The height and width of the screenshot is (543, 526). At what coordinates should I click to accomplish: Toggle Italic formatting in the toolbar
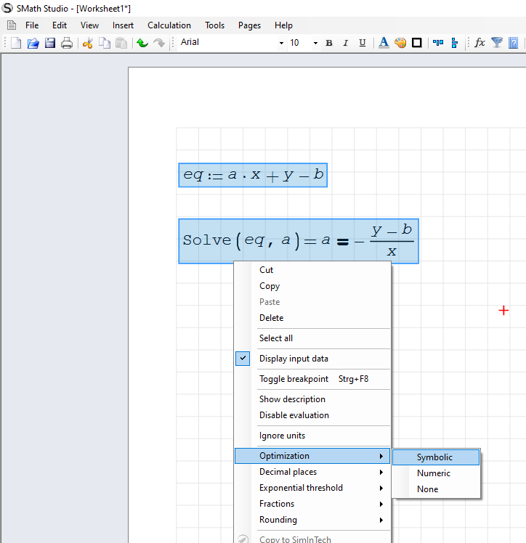tap(345, 43)
